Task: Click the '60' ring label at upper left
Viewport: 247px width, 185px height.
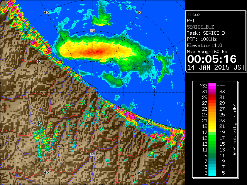Action: (46, 12)
